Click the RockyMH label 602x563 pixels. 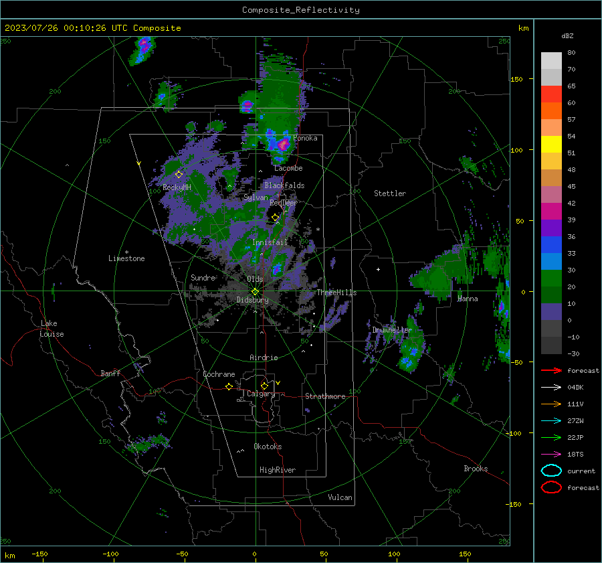tap(177, 187)
